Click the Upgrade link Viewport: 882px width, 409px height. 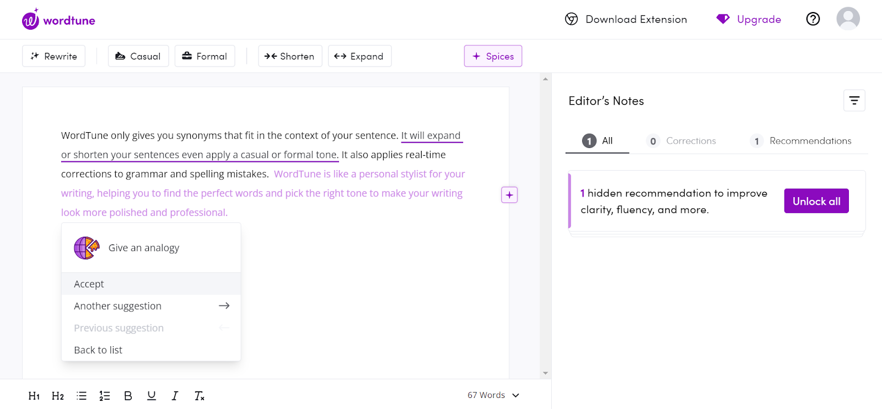(x=749, y=19)
